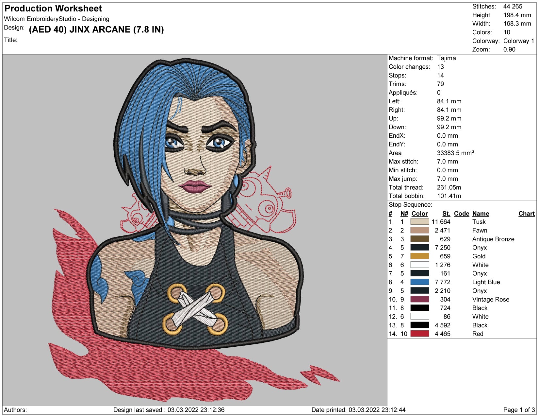Click the 'Vintage Rose' thread name
539x417 pixels.
[491, 299]
